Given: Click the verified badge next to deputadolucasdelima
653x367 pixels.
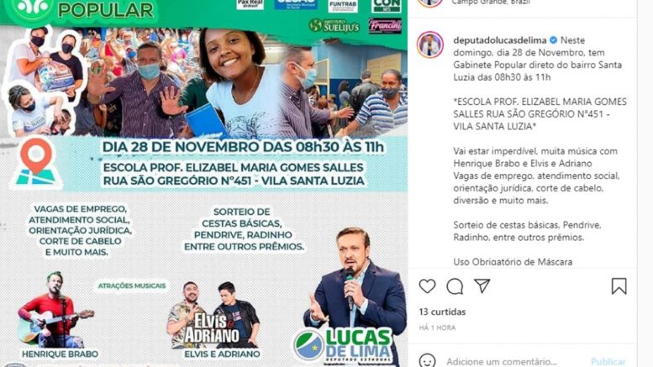Looking at the screenshot, I should pyautogui.click(x=554, y=40).
